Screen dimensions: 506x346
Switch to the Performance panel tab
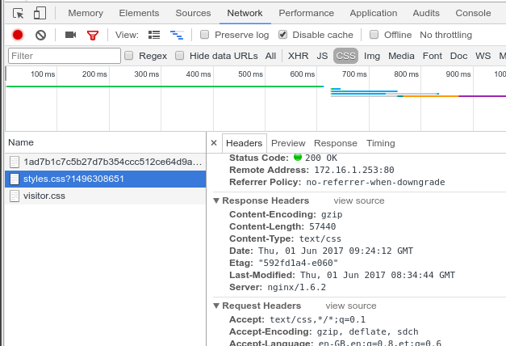306,13
